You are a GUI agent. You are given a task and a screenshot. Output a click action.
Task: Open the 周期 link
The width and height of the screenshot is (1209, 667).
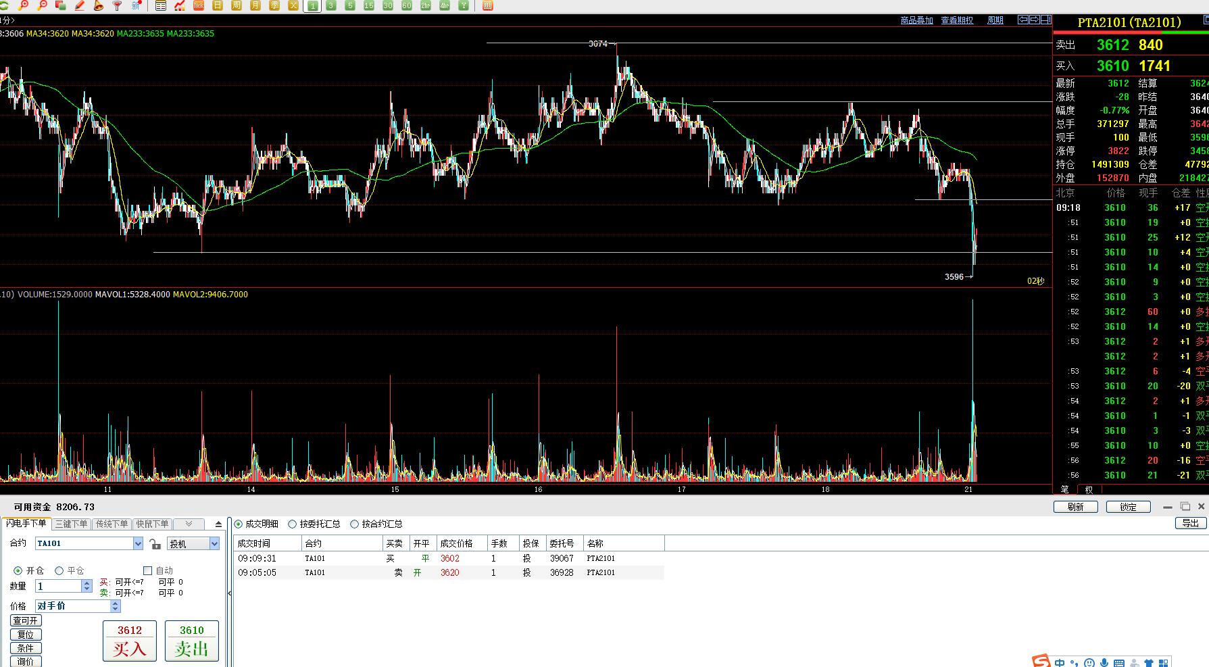[995, 20]
